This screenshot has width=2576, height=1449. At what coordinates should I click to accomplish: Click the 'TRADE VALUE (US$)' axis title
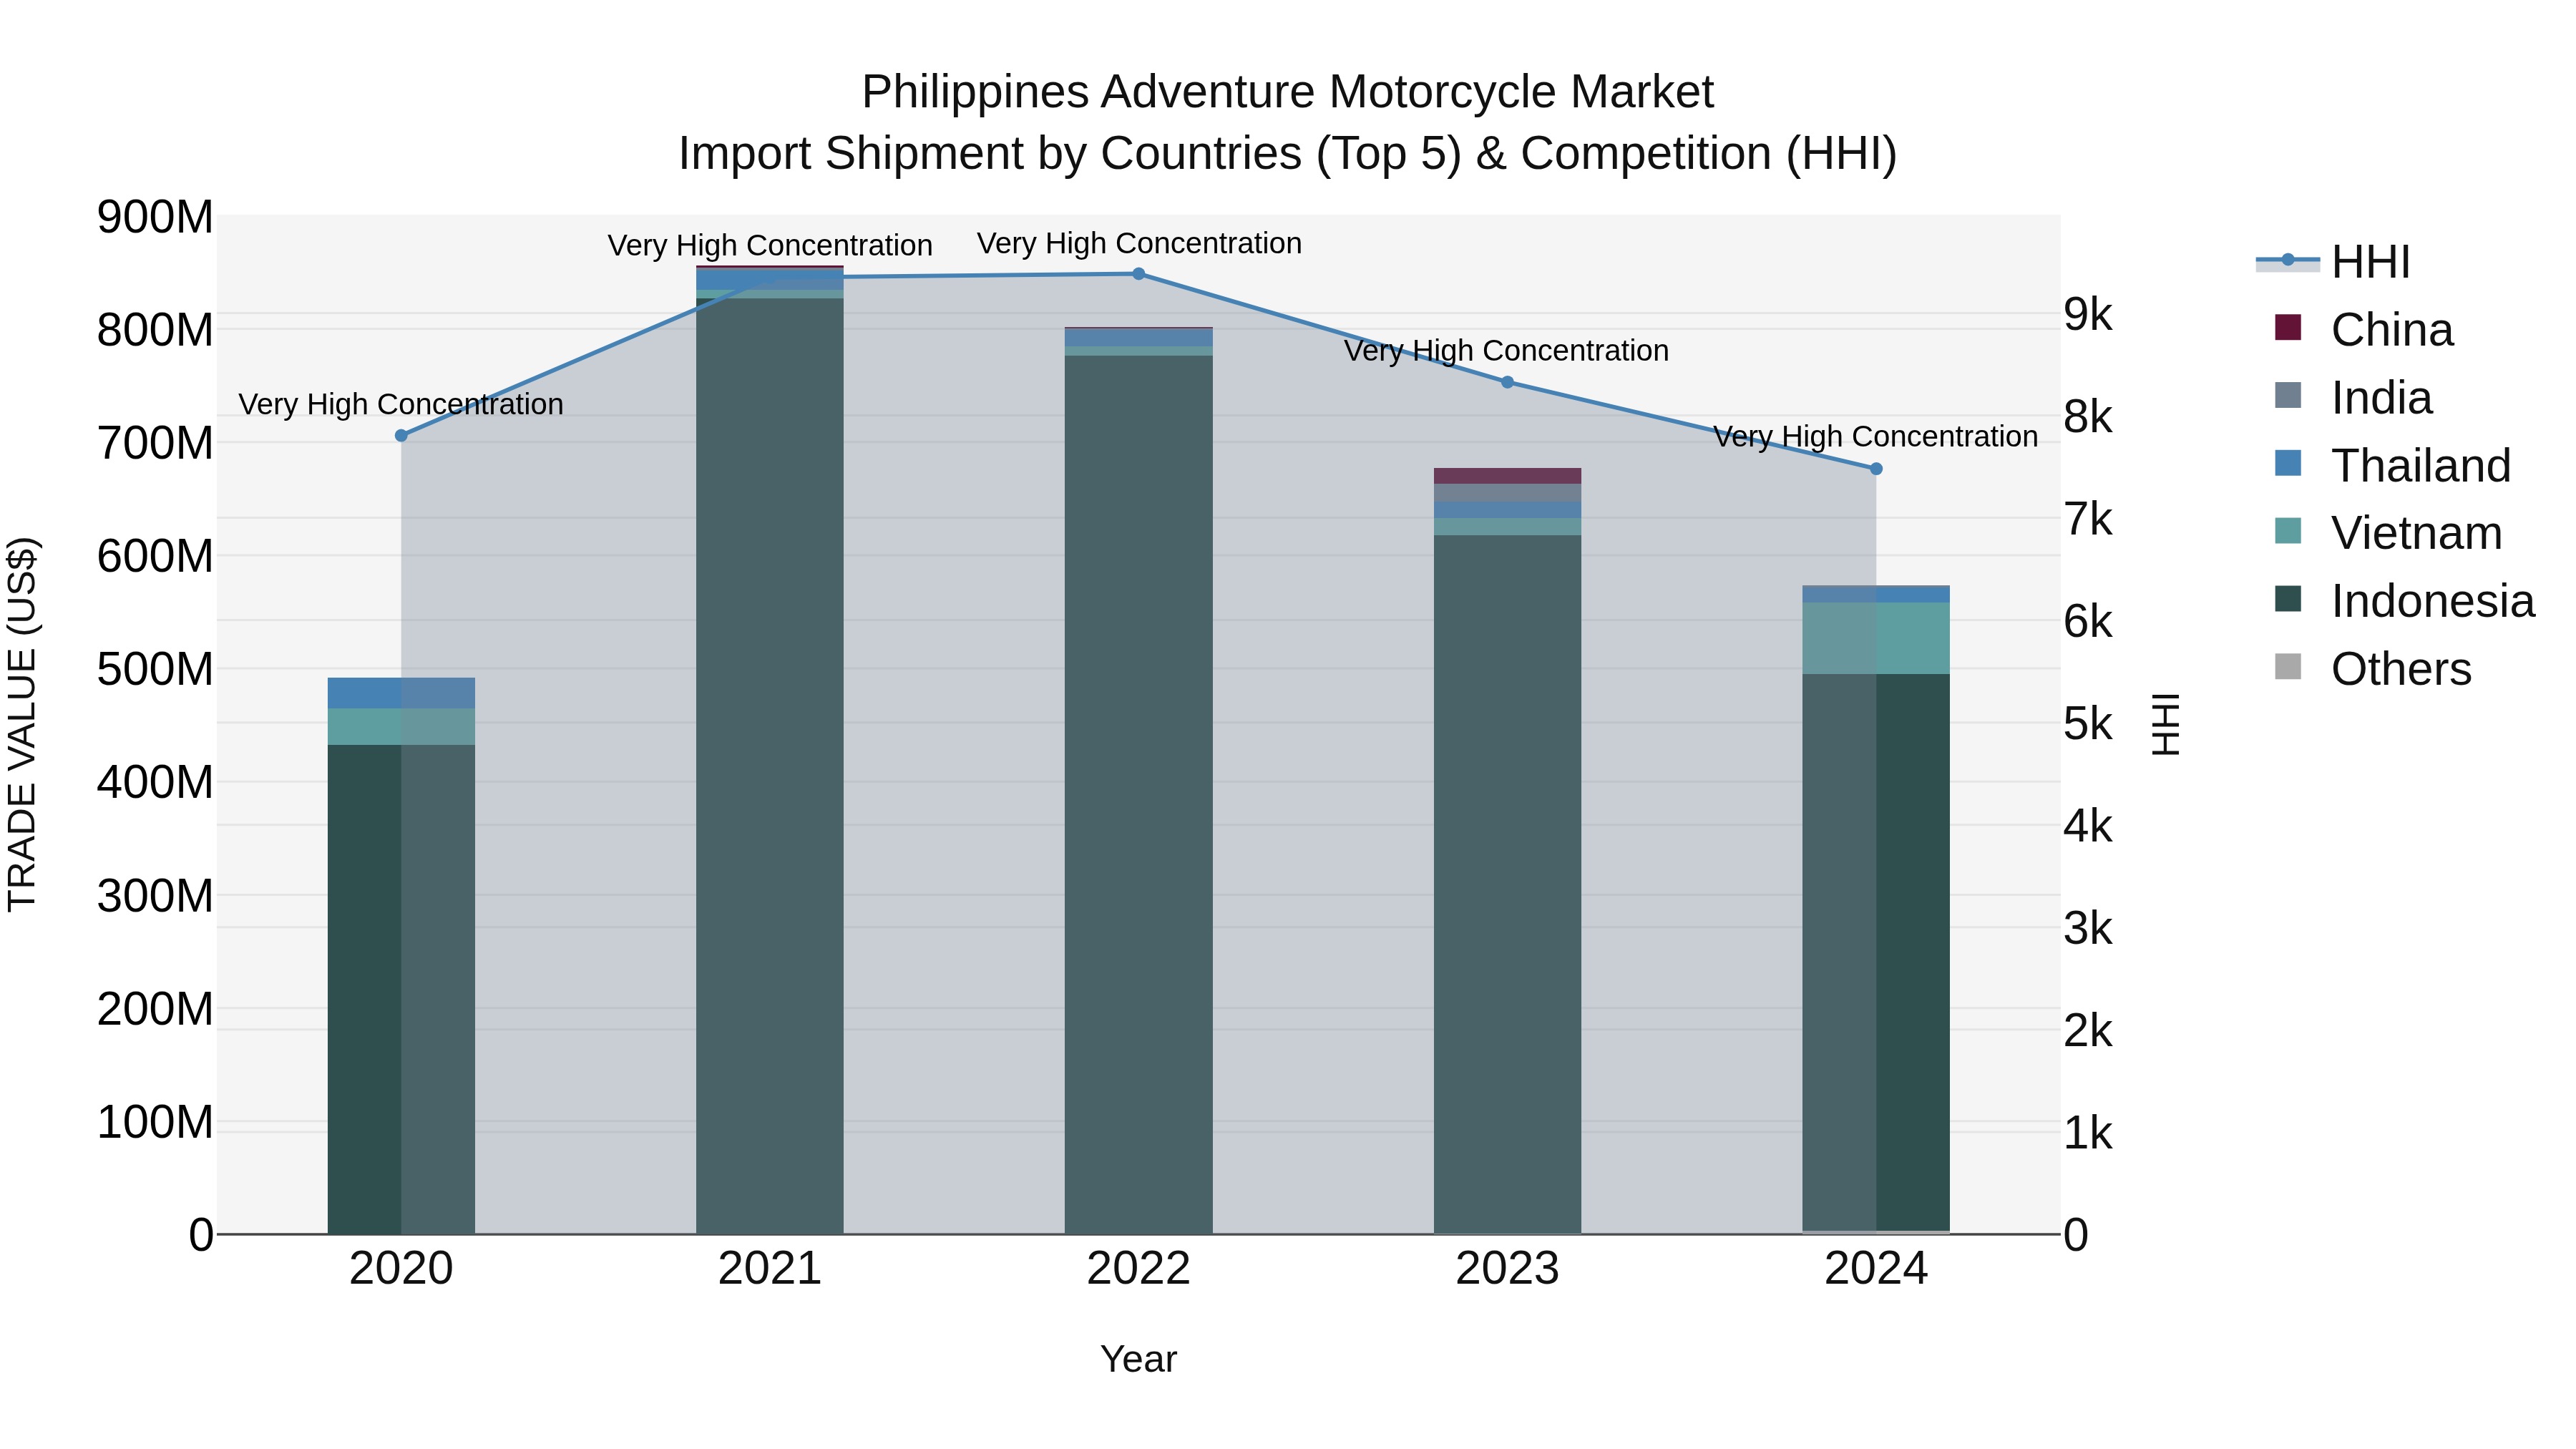pos(22,724)
